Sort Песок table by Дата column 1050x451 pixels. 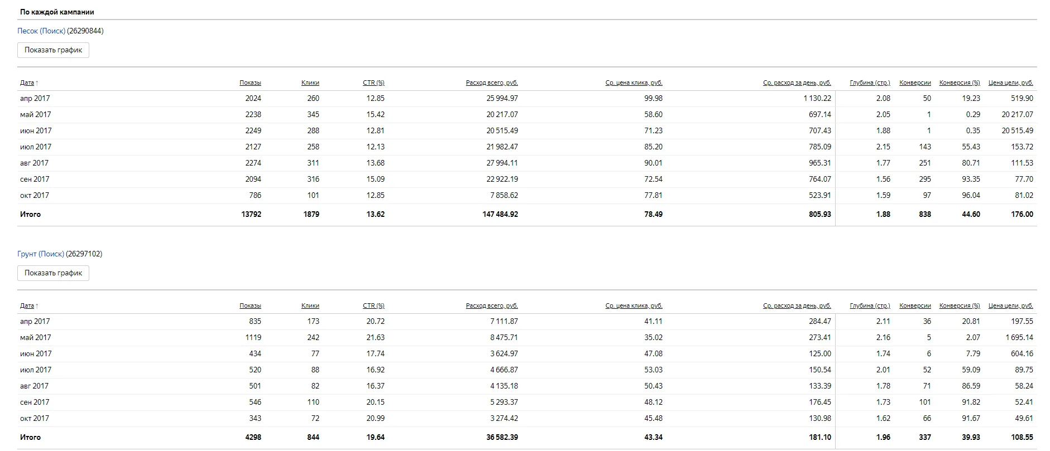click(x=27, y=83)
